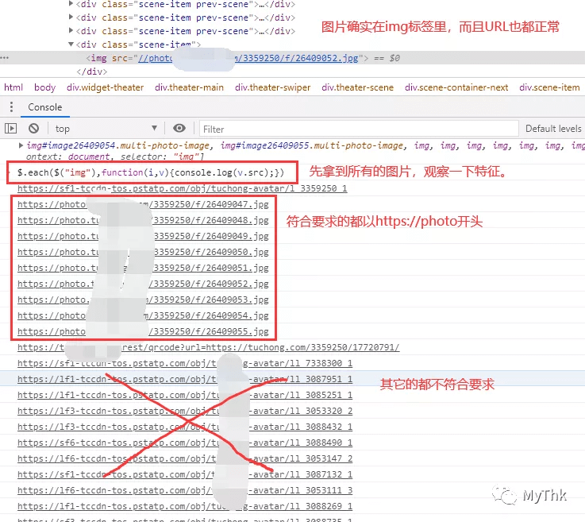Image resolution: width=585 pixels, height=522 pixels.
Task: Expand the third prev-scene div arrow
Action: pyautogui.click(x=71, y=31)
